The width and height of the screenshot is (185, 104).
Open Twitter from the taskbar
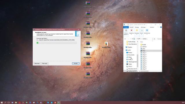click(51, 103)
